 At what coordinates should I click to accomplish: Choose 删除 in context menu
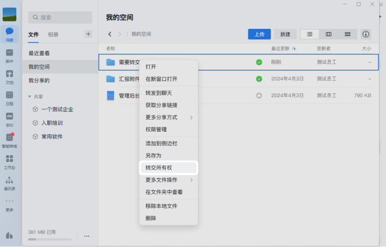(169, 218)
